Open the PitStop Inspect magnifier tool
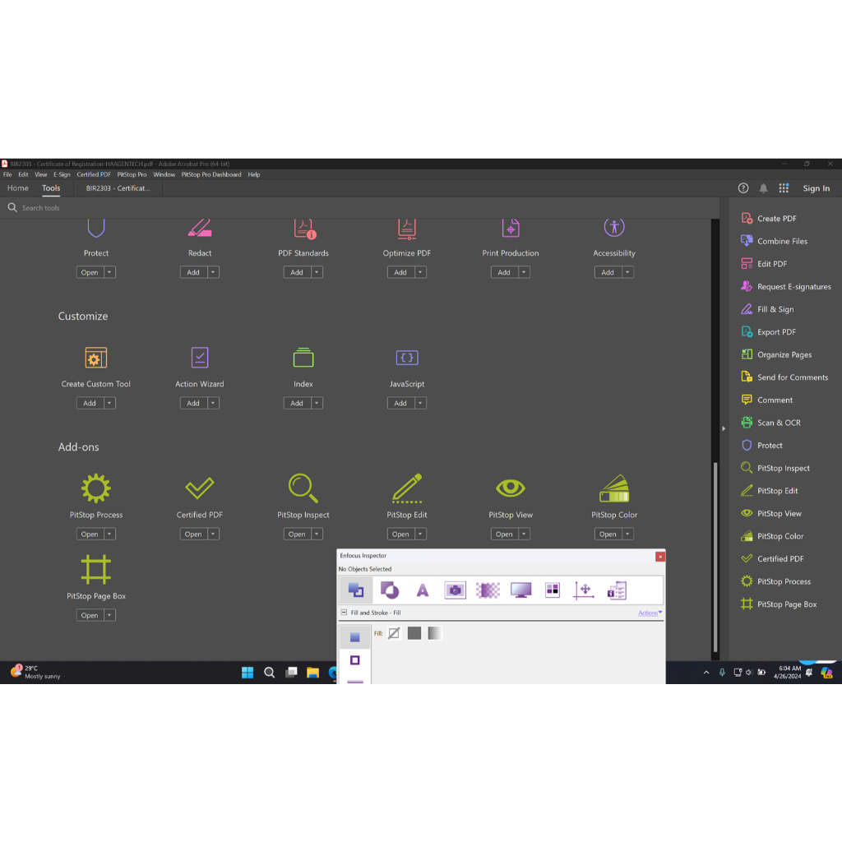This screenshot has width=842, height=842. [x=303, y=488]
